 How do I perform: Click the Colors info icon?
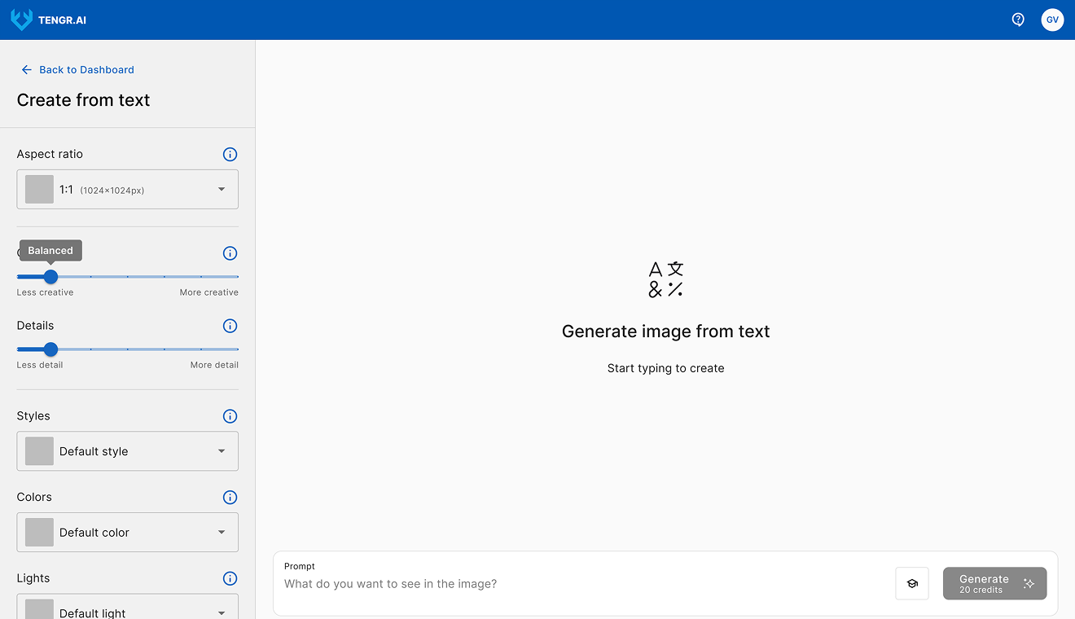[x=230, y=497]
